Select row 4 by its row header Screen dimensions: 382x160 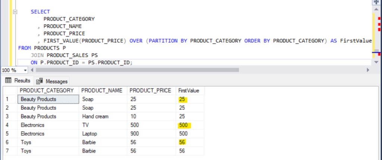10,125
